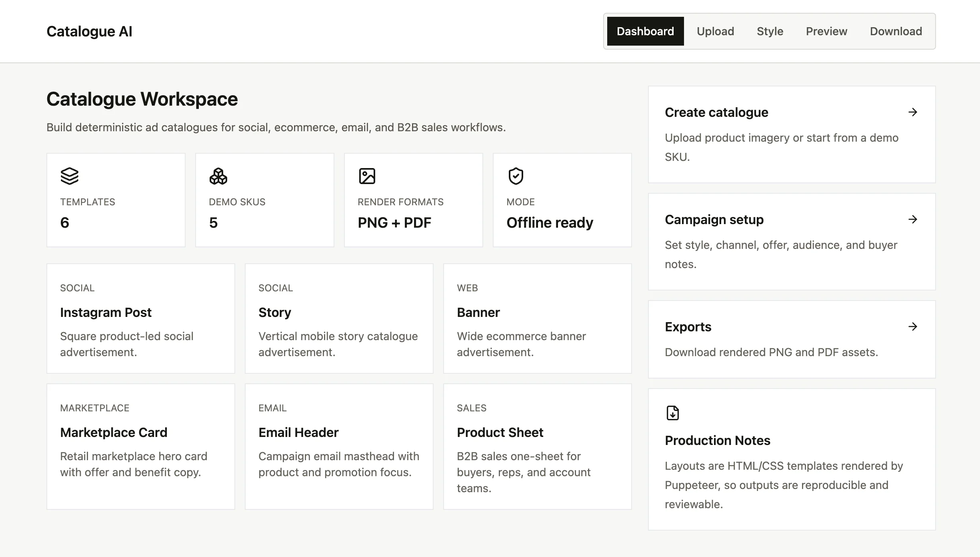Click the WEB category label

point(467,288)
